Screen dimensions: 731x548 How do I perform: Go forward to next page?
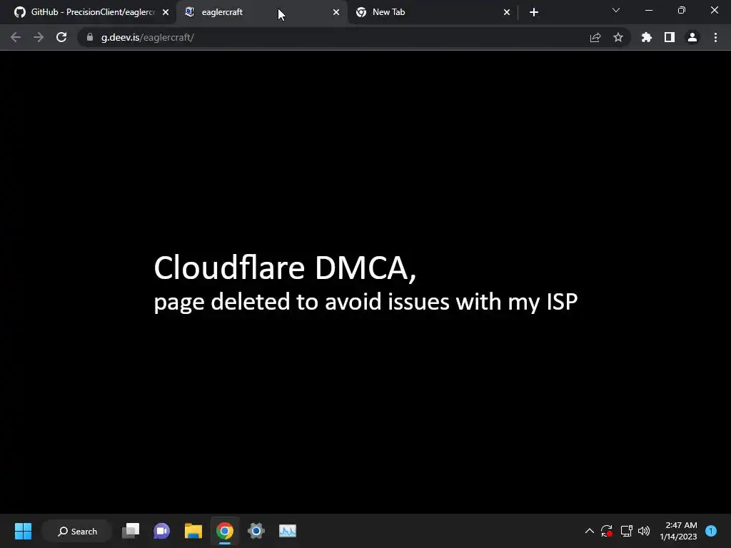[39, 37]
